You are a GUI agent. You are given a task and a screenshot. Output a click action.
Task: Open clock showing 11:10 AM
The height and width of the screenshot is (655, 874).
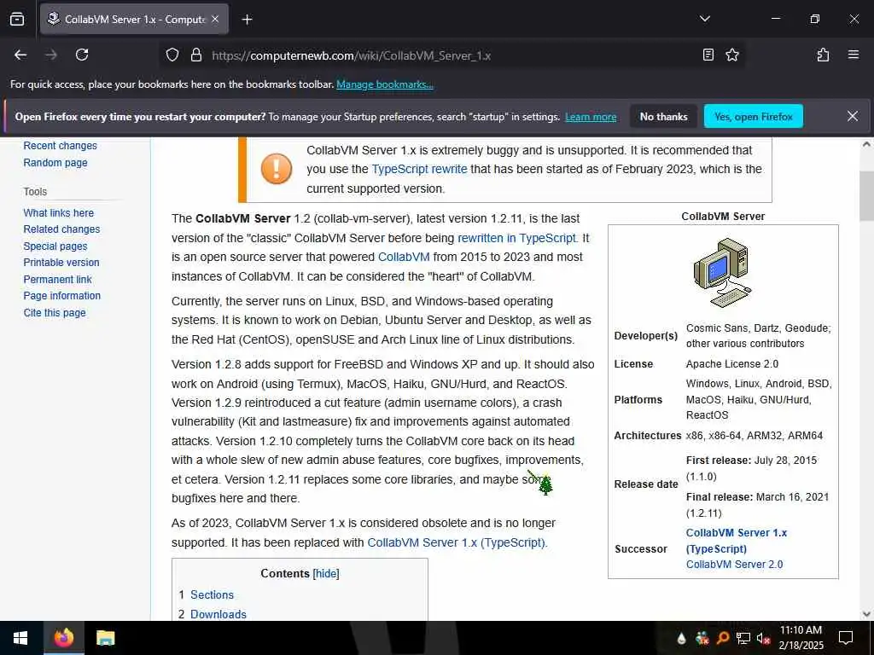point(801,638)
